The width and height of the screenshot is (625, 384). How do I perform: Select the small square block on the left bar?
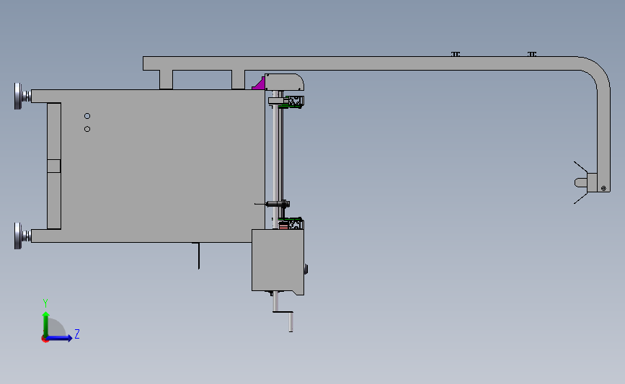point(54,166)
